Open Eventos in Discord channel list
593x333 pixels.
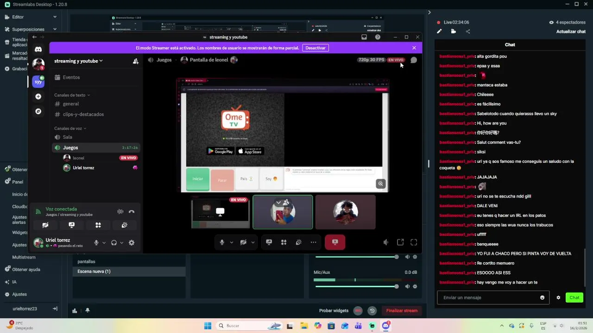coord(96,77)
